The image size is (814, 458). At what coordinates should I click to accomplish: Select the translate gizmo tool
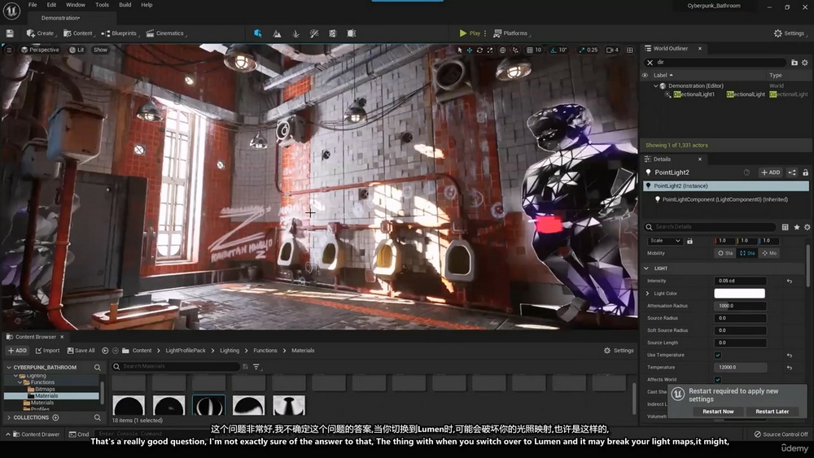470,50
